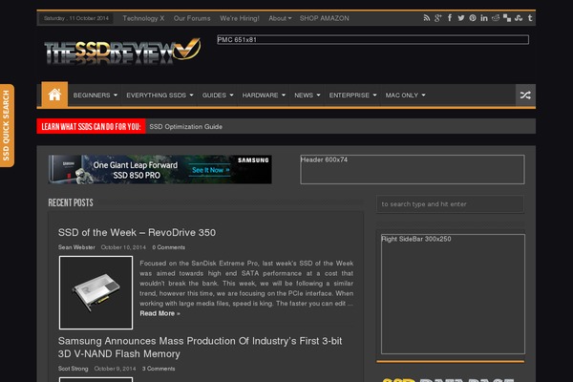This screenshot has width=573, height=382.
Task: Click Learn What SSDs Can Do label
Action: click(x=91, y=126)
